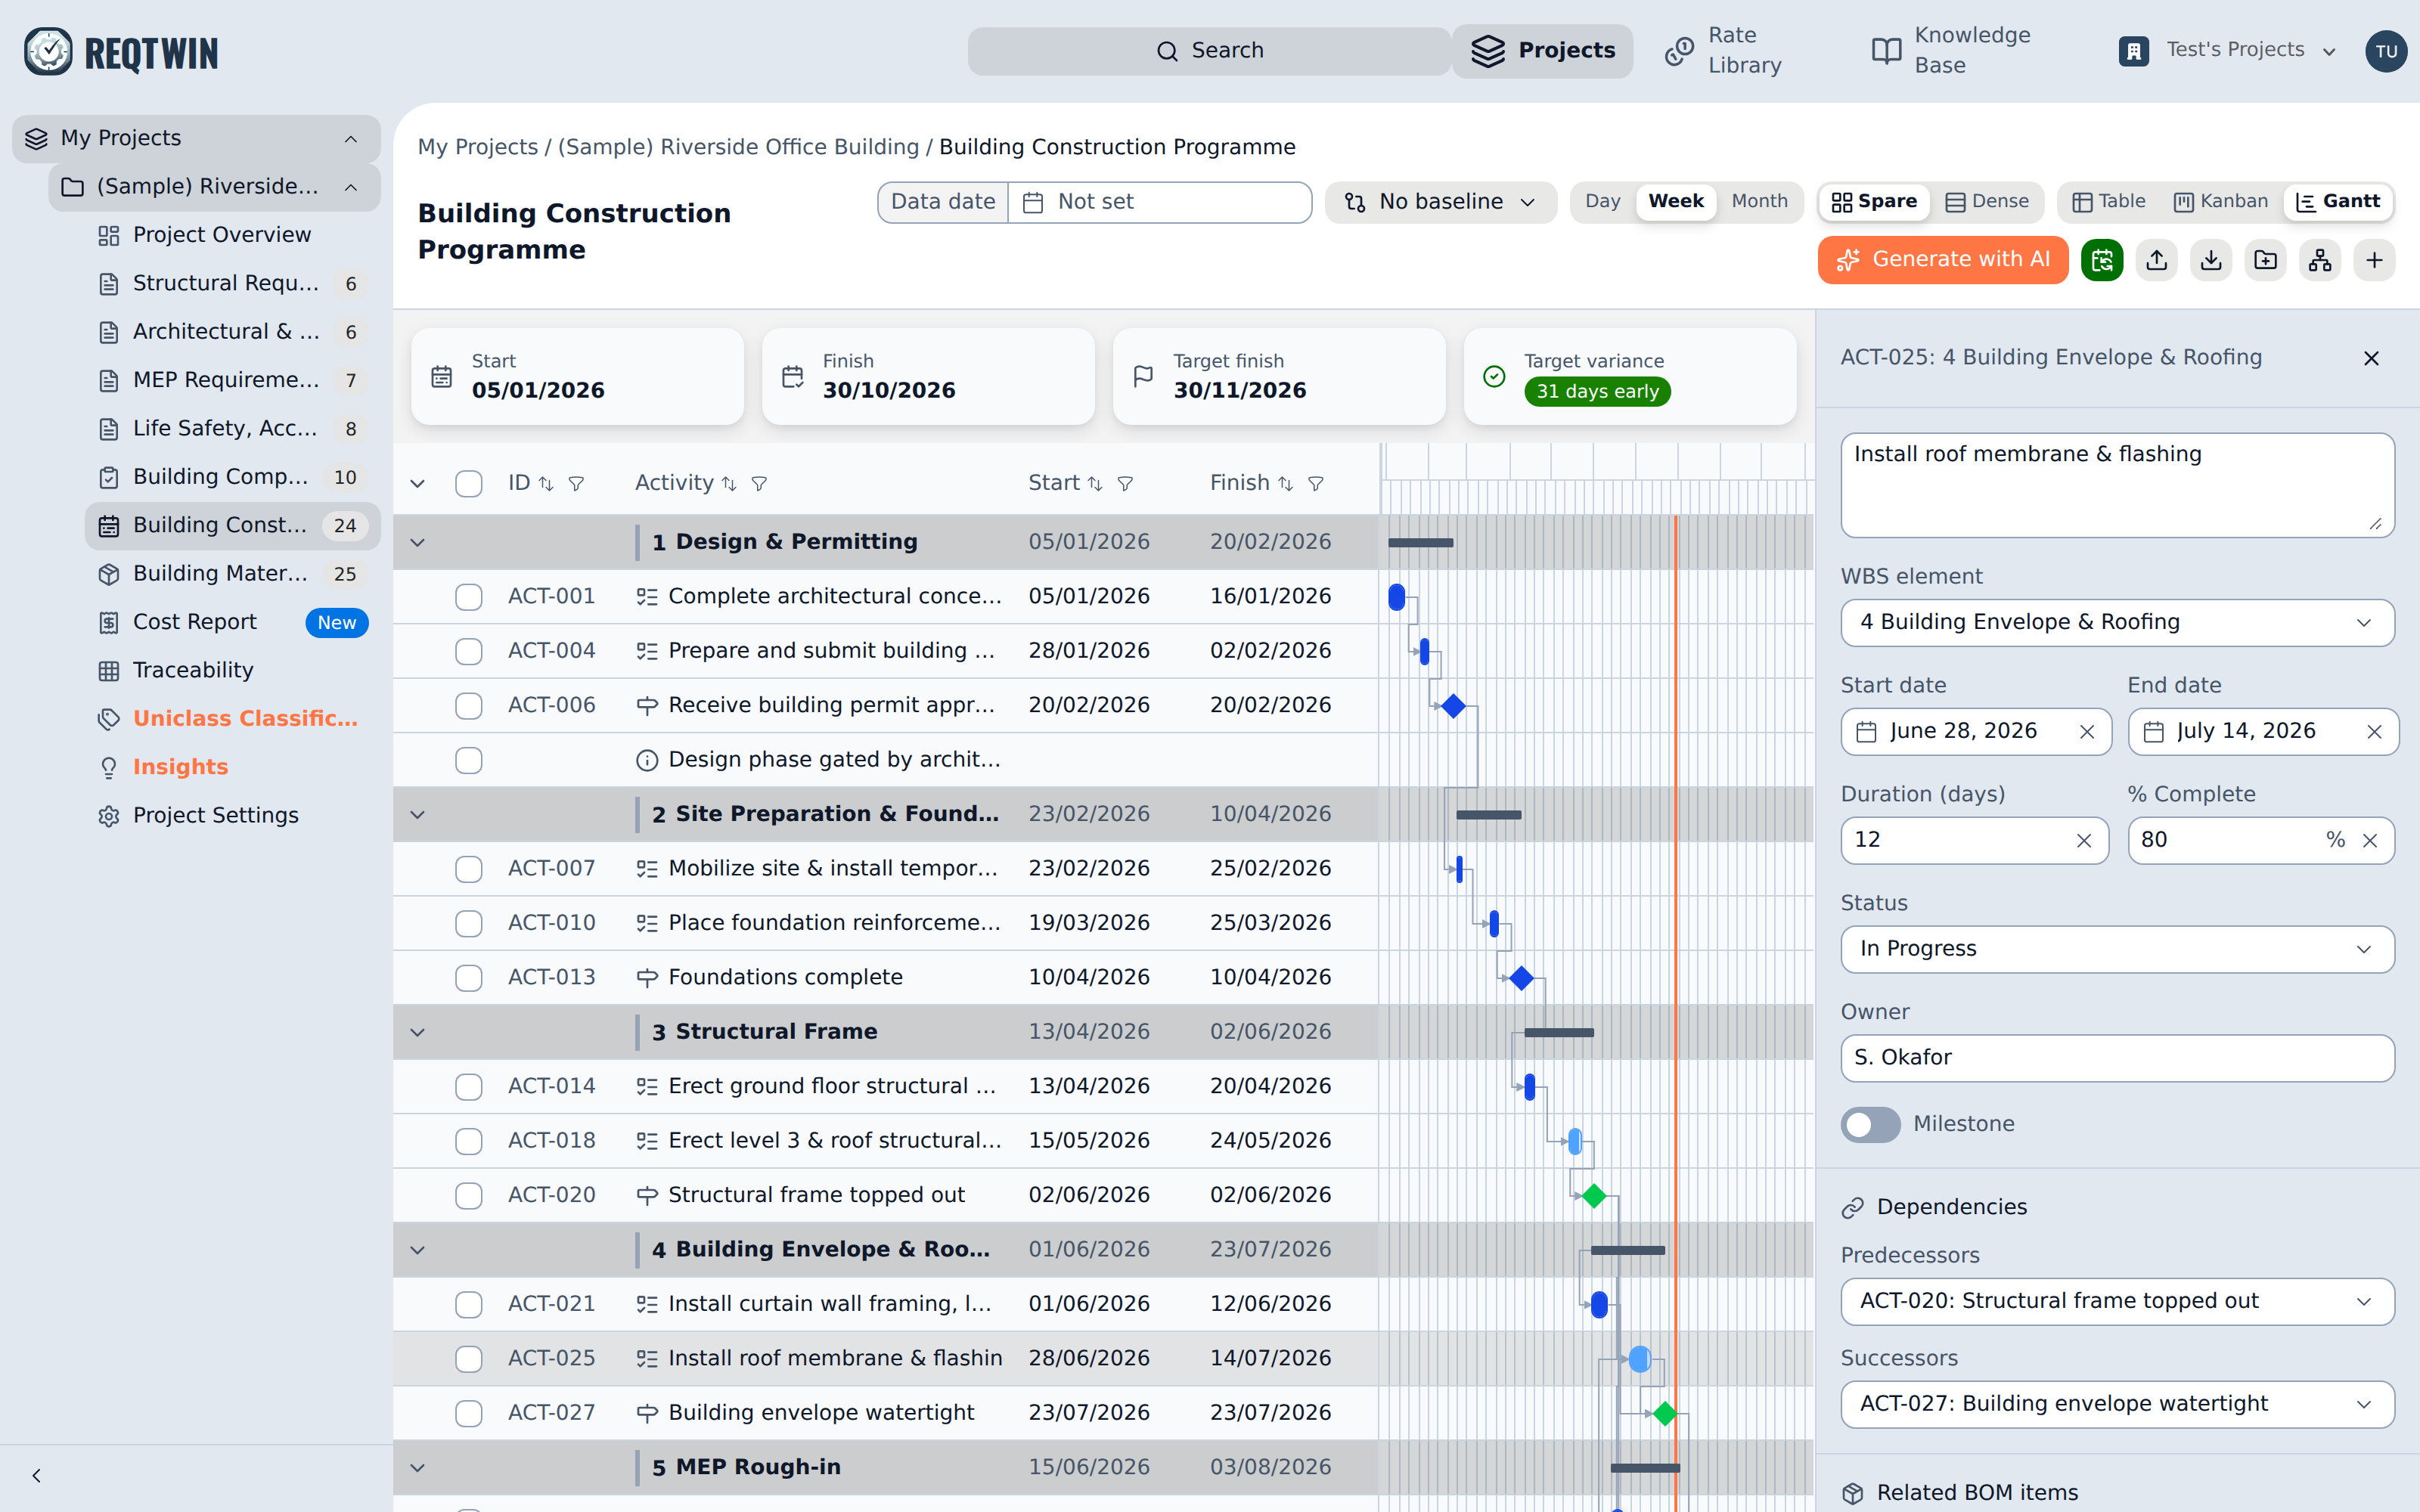Image resolution: width=2420 pixels, height=1512 pixels.
Task: Open the Activity column filter funnel
Action: [759, 484]
